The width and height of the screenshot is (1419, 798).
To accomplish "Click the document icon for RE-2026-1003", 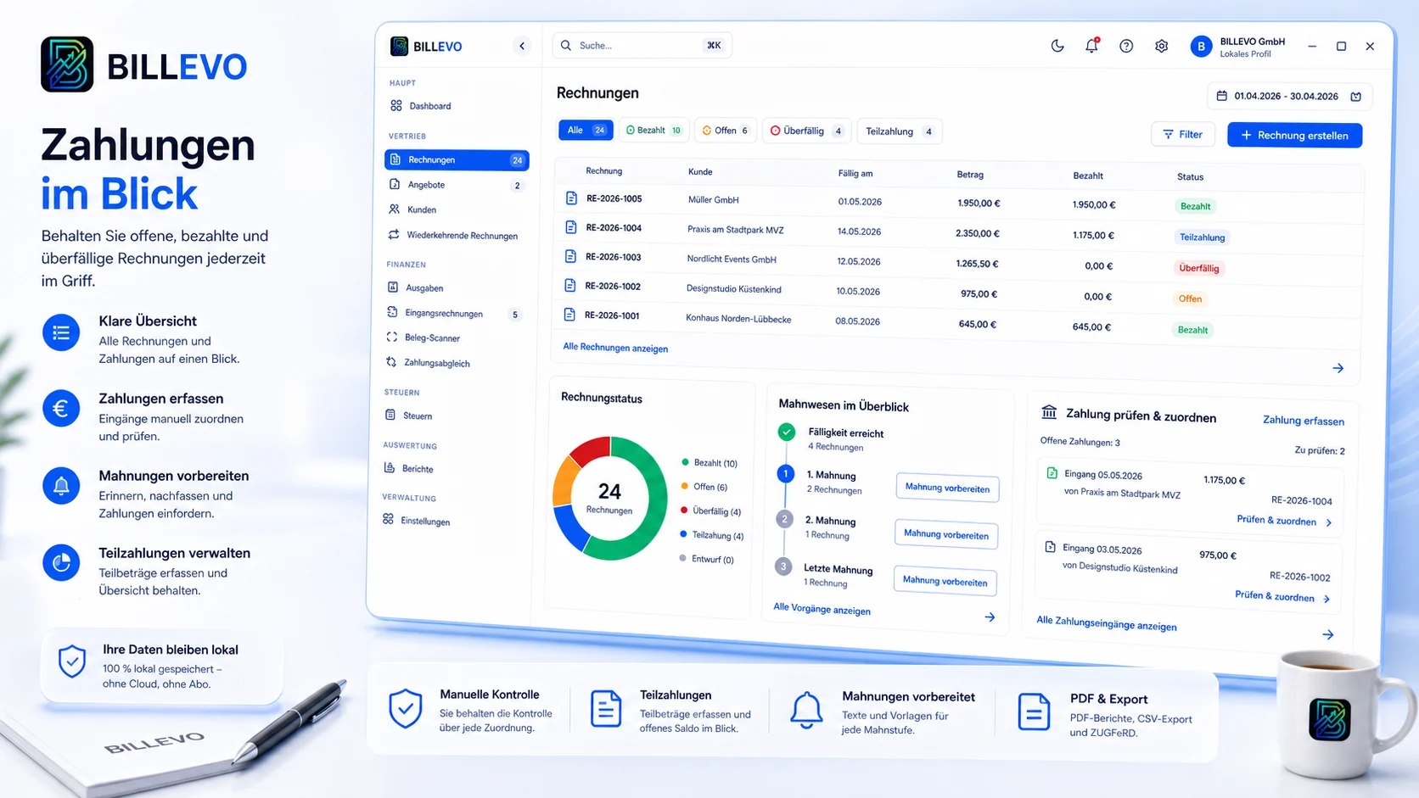I will 570,256.
